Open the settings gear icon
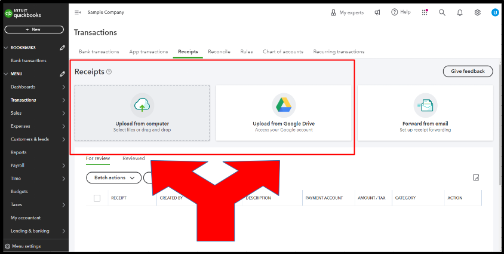This screenshot has height=254, width=504. point(478,13)
